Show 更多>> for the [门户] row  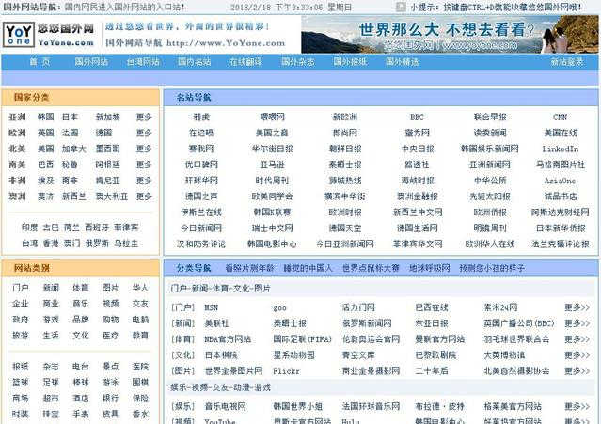click(x=577, y=307)
